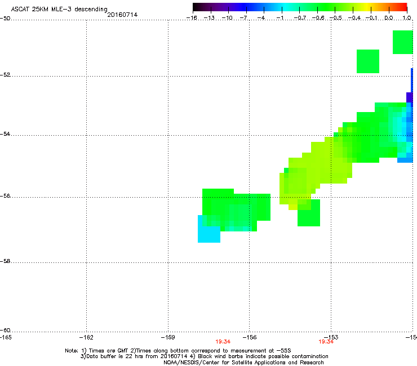Image resolution: width=417 pixels, height=366 pixels.
Task: Click the -56 latitude axis label
Action: coord(5,195)
